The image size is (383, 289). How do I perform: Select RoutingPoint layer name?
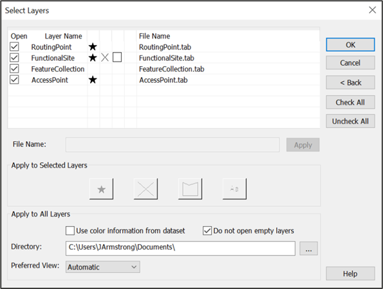(51, 47)
